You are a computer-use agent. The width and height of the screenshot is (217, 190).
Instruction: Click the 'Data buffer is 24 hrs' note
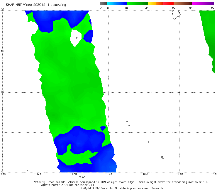[67, 185]
